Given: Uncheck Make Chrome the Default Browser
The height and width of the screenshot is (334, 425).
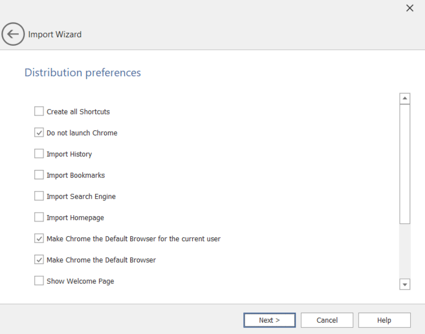Looking at the screenshot, I should (39, 260).
